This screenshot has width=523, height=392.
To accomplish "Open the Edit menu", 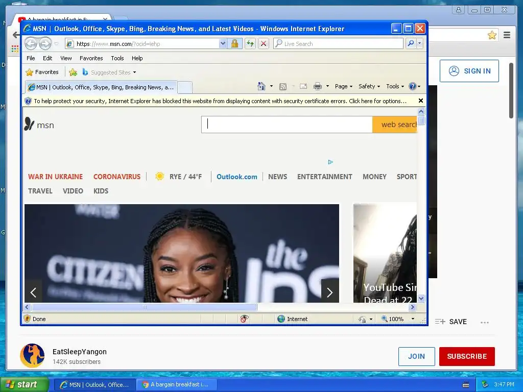I will tap(47, 58).
